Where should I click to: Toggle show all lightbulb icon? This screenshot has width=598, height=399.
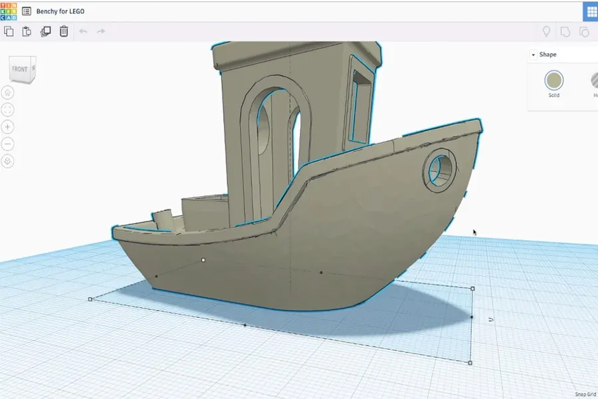[x=546, y=31]
